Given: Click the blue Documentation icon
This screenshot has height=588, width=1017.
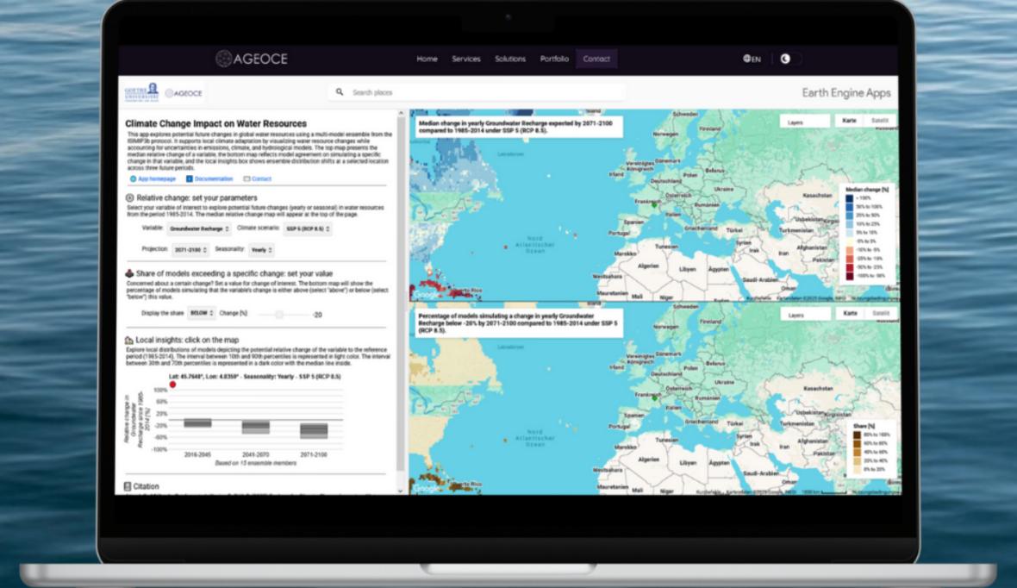Looking at the screenshot, I should 190,179.
